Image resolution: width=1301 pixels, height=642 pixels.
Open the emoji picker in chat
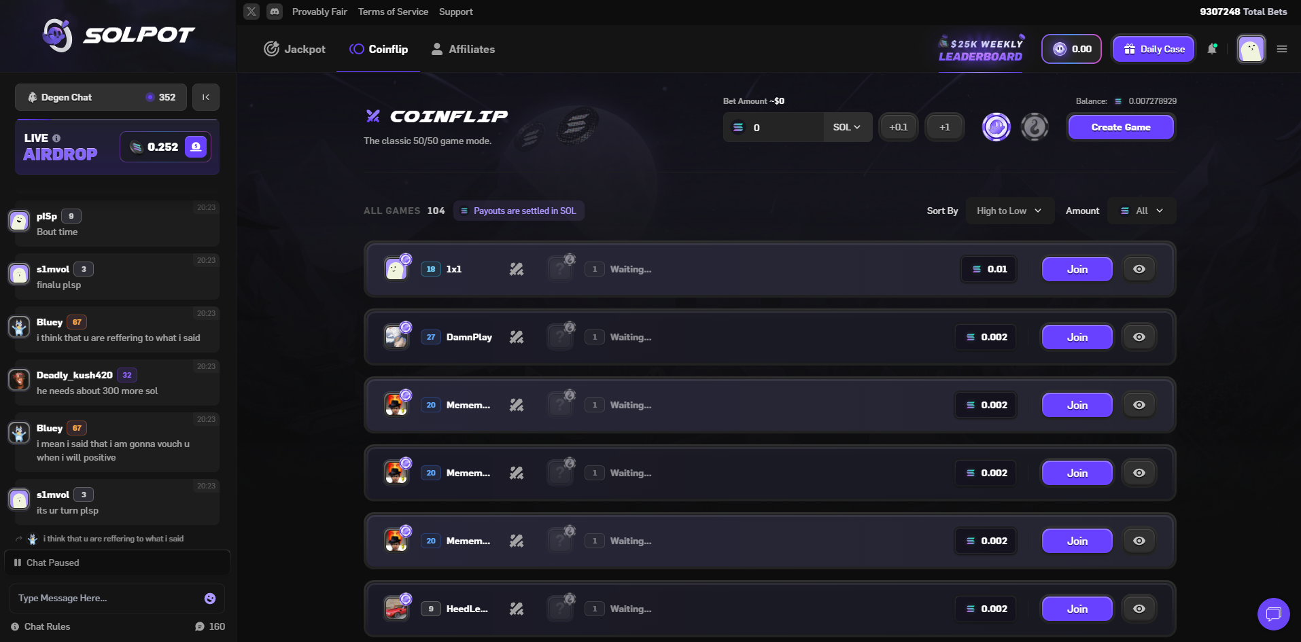point(210,599)
